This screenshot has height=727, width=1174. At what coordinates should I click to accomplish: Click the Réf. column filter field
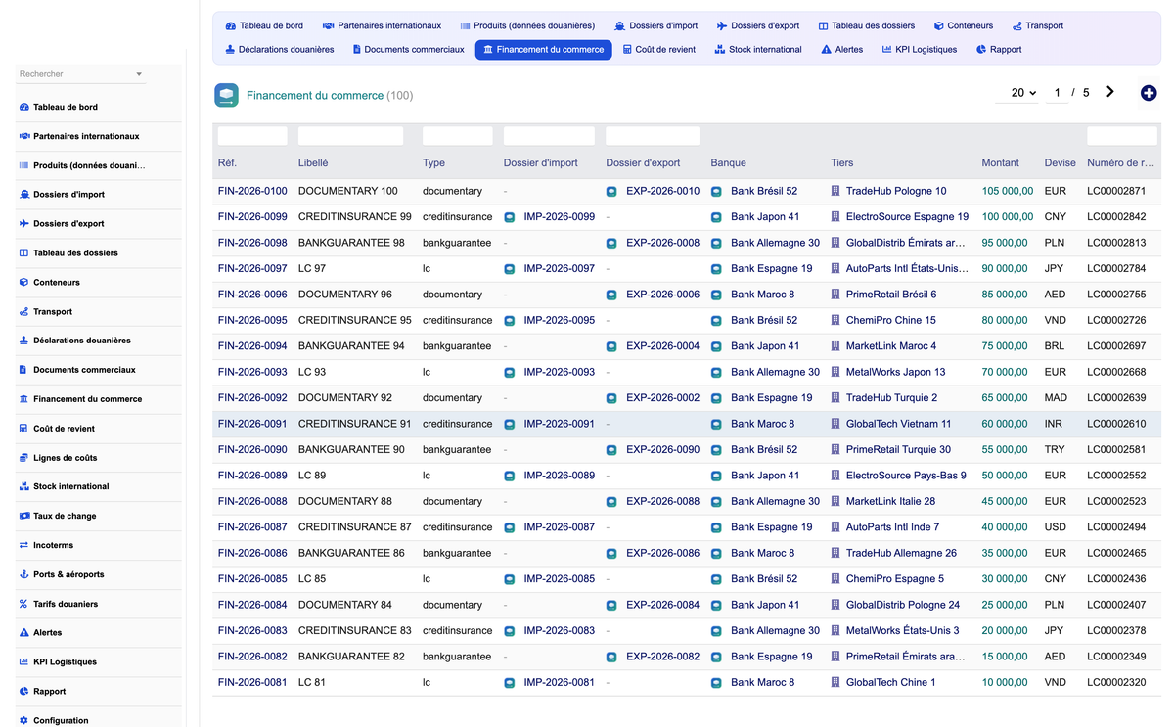coord(252,136)
